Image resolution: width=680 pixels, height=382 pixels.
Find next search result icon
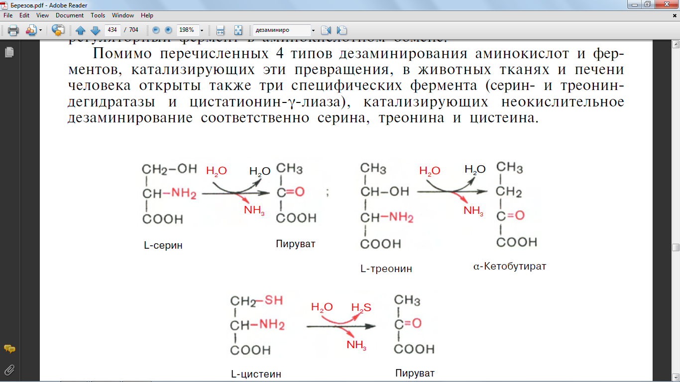[341, 30]
